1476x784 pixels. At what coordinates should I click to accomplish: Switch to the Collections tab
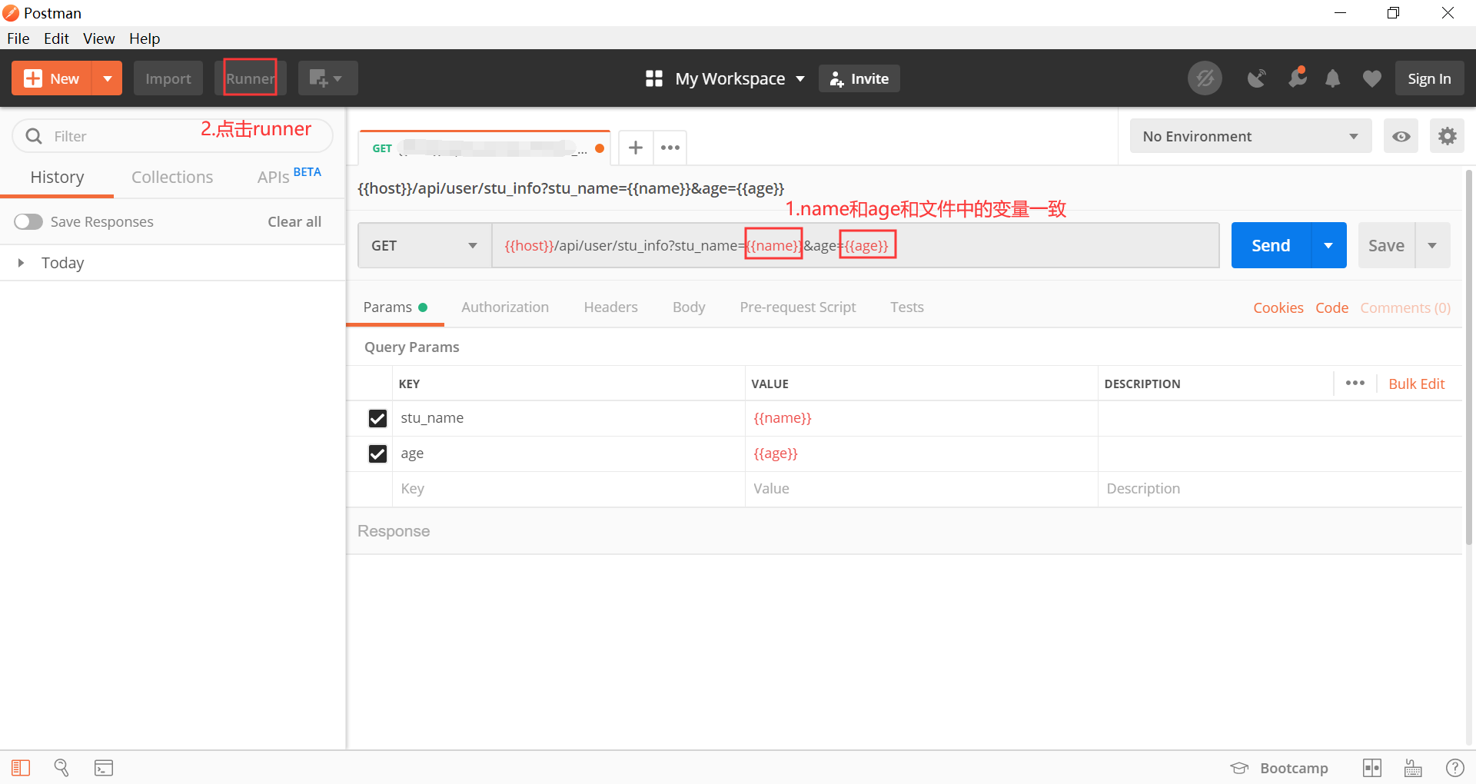click(x=172, y=177)
